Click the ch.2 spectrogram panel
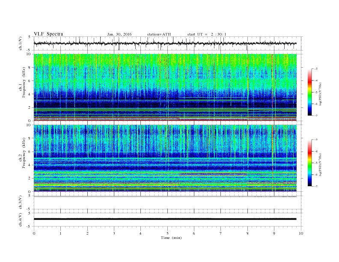 tap(165, 158)
